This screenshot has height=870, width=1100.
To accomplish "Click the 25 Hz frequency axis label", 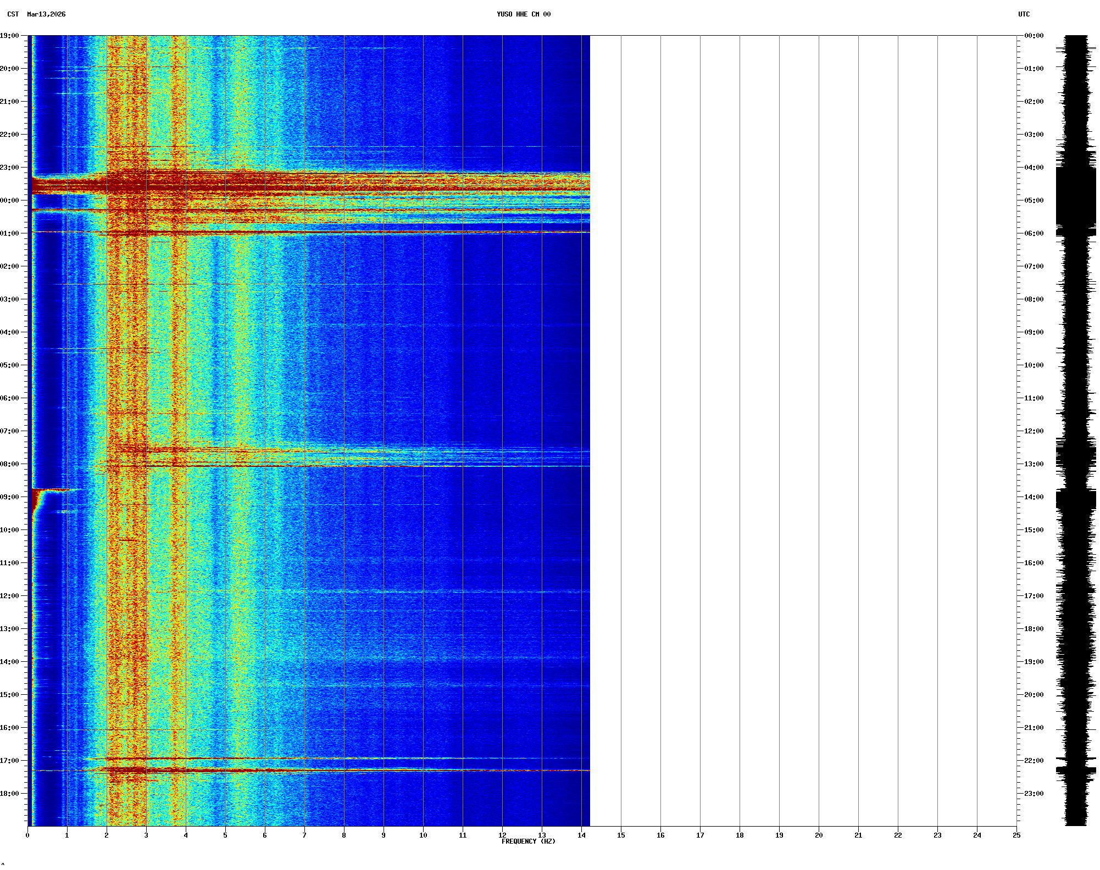I will [x=1016, y=835].
